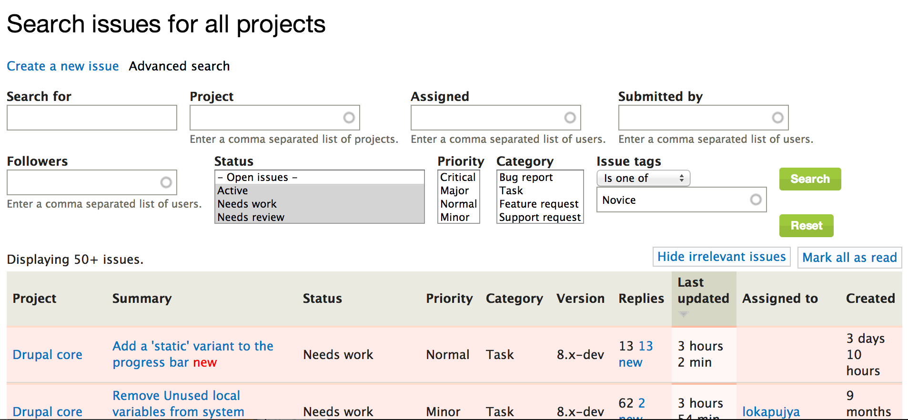Click the autocomplete circle in Submitted by field
The width and height of the screenshot is (908, 420).
(x=778, y=118)
